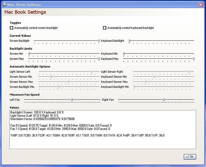The image size is (206, 167).
Task: Click the Left Fan speed slider handle
Action: (72, 100)
